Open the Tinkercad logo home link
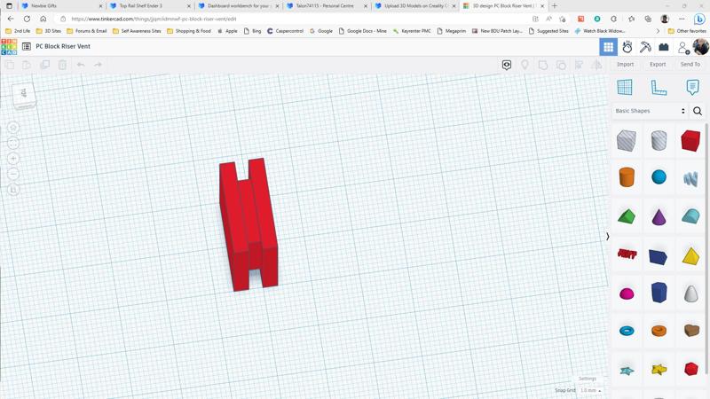 [x=9, y=47]
